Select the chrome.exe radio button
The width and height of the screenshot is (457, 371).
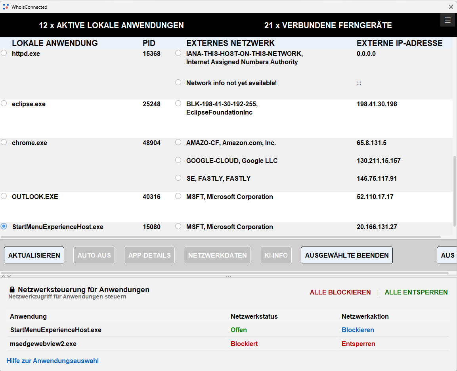(4, 142)
